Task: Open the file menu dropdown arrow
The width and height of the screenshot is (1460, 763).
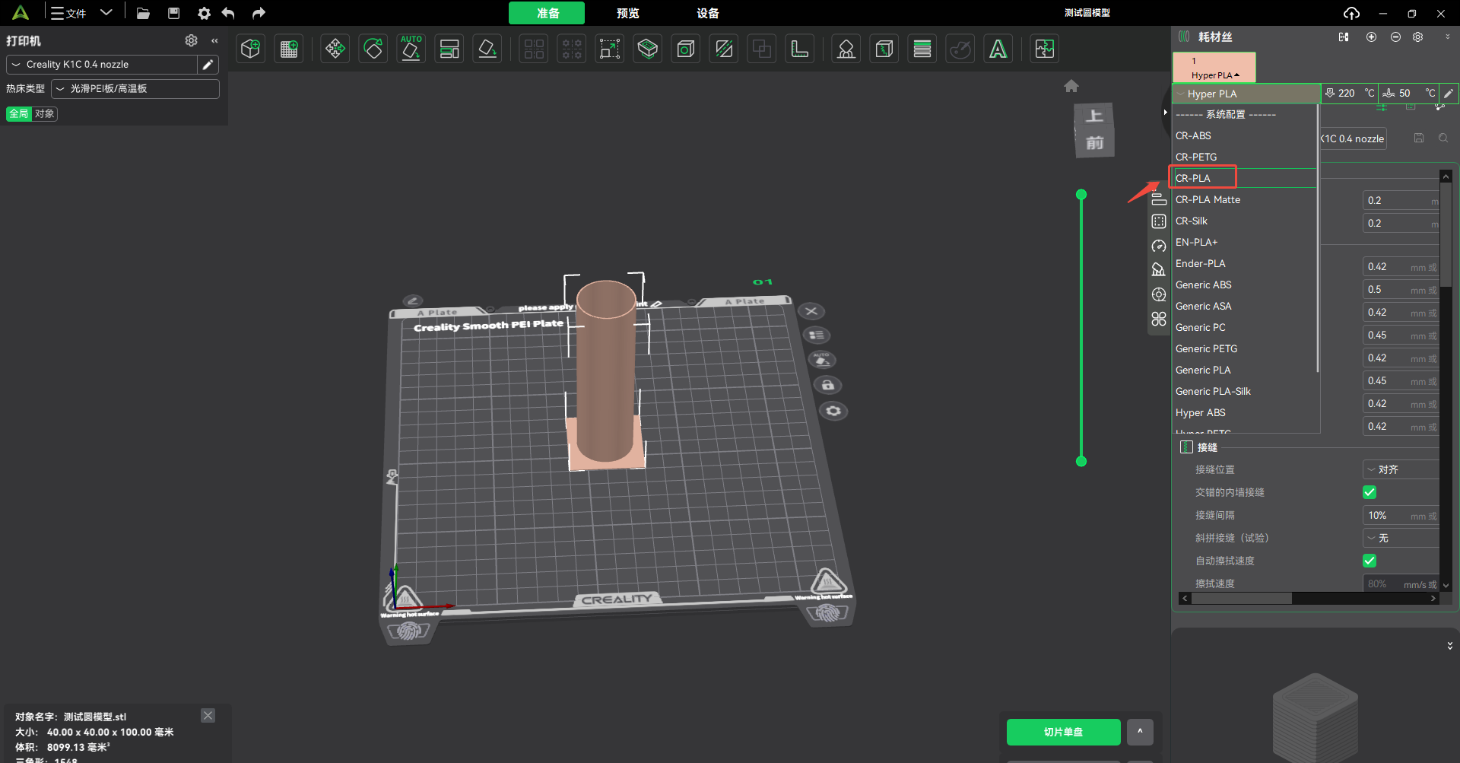Action: [x=106, y=13]
